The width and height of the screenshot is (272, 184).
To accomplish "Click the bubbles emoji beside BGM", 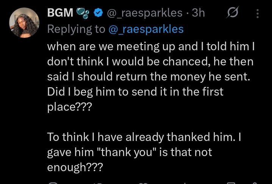I will tap(82, 13).
